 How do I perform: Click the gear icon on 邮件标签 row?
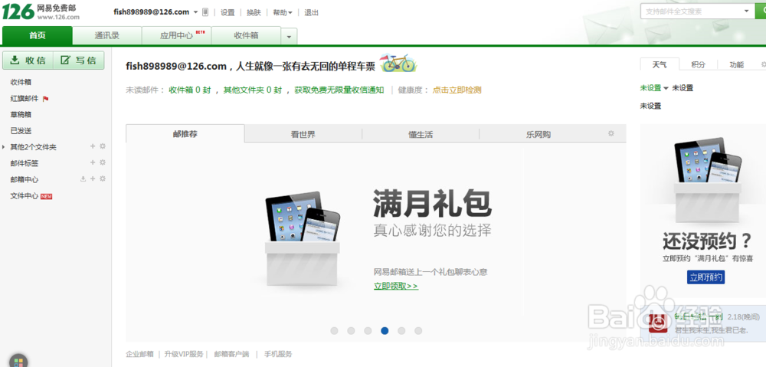103,162
